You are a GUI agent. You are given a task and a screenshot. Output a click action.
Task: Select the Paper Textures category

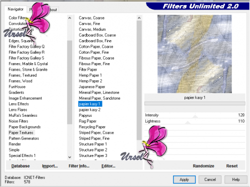[x=21, y=133]
